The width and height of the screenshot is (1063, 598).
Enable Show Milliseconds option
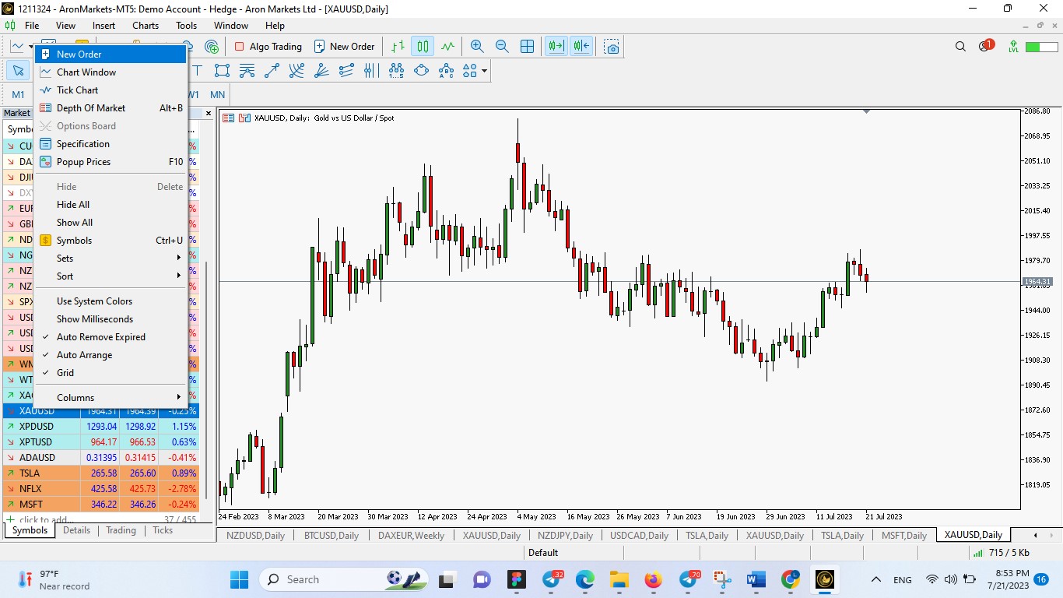click(x=111, y=319)
